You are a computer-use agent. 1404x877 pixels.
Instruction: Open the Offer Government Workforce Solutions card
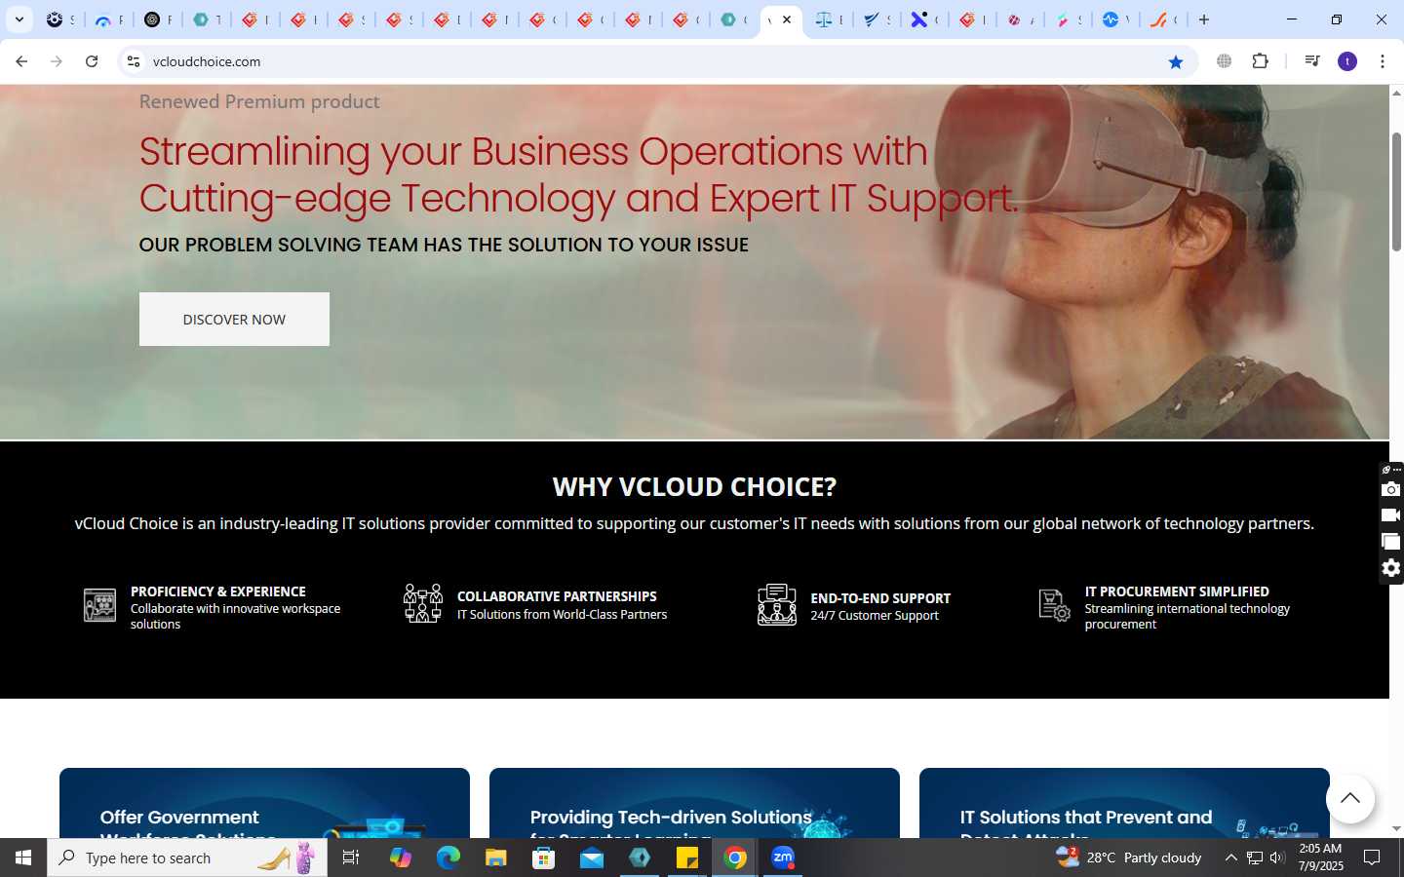264,803
